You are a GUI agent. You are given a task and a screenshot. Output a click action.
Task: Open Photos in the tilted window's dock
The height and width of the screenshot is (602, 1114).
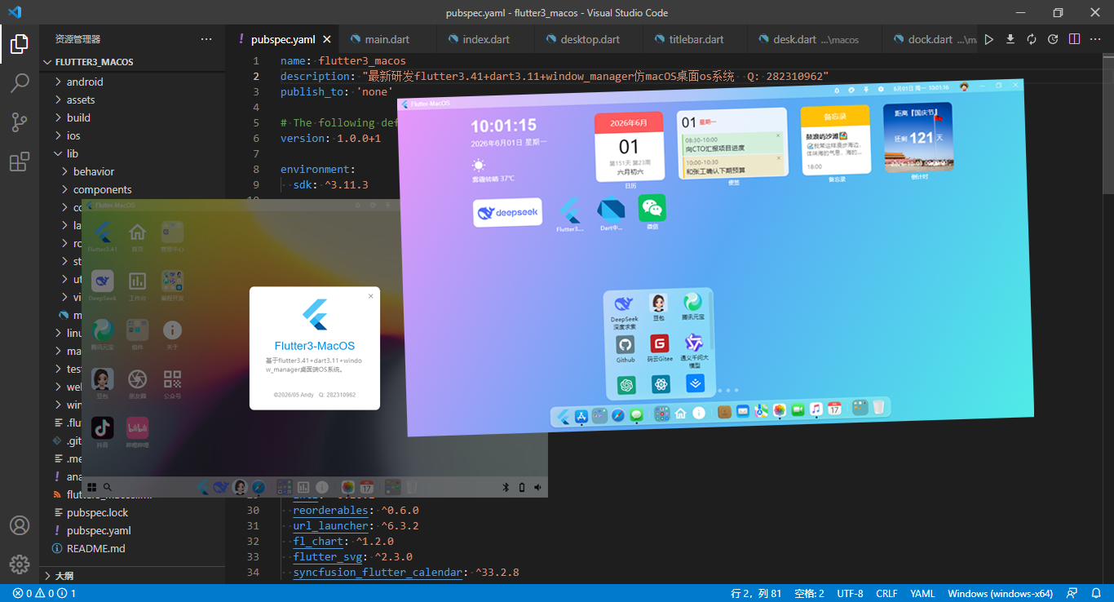pos(780,410)
